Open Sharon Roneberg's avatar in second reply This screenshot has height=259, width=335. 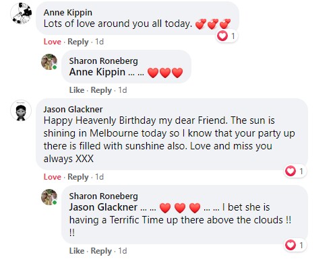click(x=49, y=197)
